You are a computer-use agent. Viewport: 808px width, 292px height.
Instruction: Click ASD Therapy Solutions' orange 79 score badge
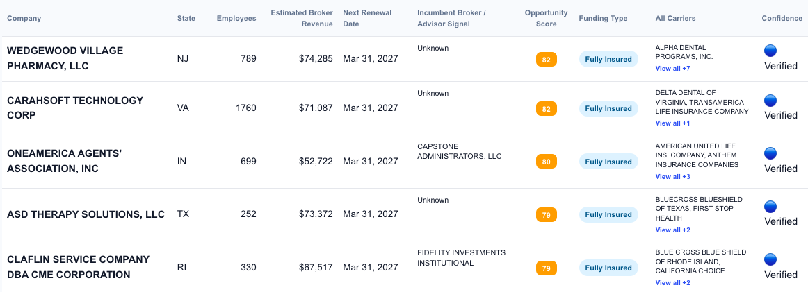pyautogui.click(x=546, y=215)
